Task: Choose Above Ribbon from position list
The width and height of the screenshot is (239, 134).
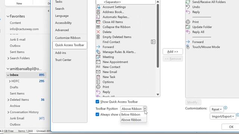Action: (134, 120)
